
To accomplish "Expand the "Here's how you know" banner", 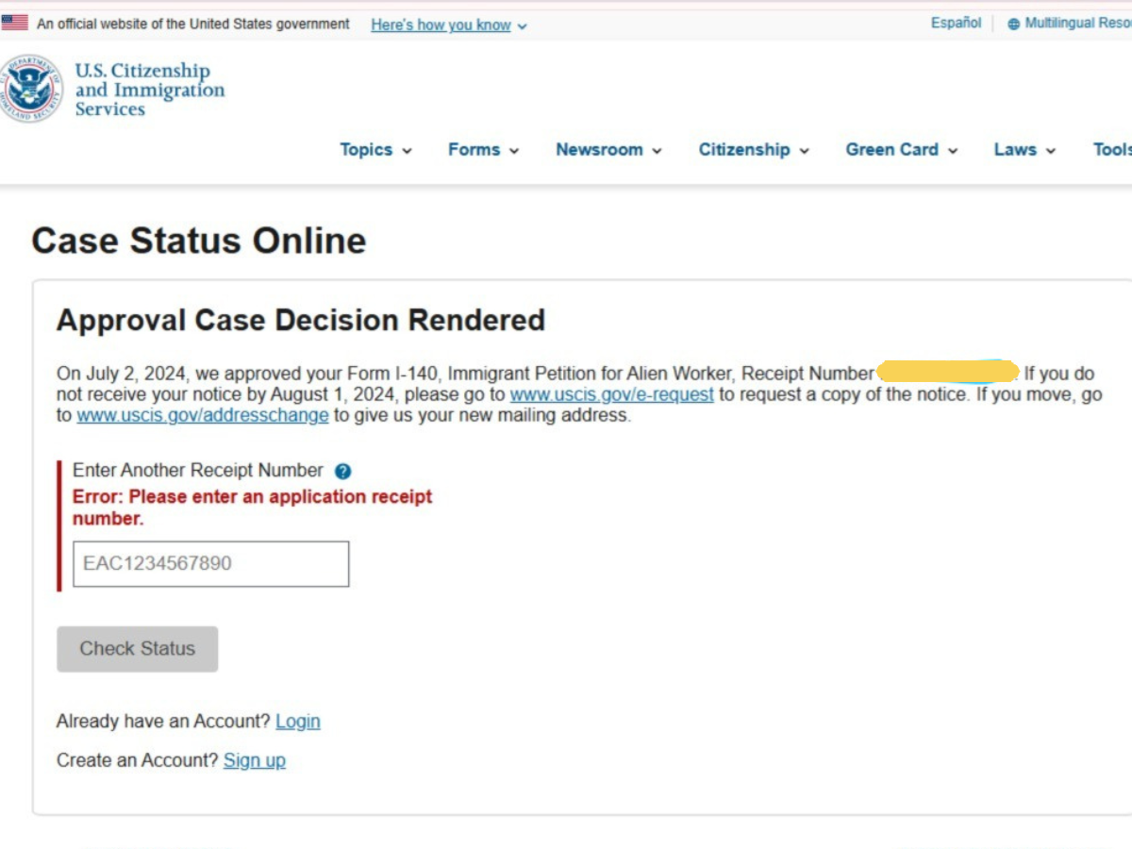I will tap(448, 25).
